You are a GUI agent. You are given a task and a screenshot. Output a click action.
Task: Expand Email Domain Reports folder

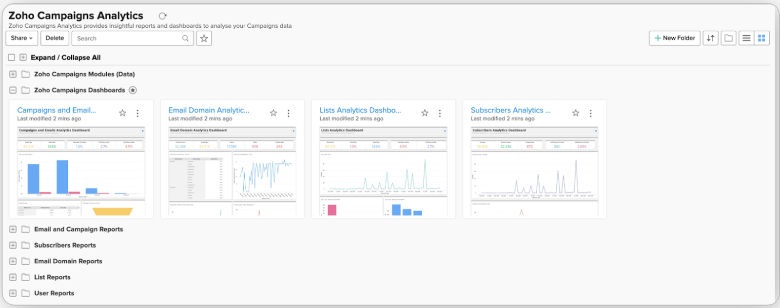[x=13, y=261]
